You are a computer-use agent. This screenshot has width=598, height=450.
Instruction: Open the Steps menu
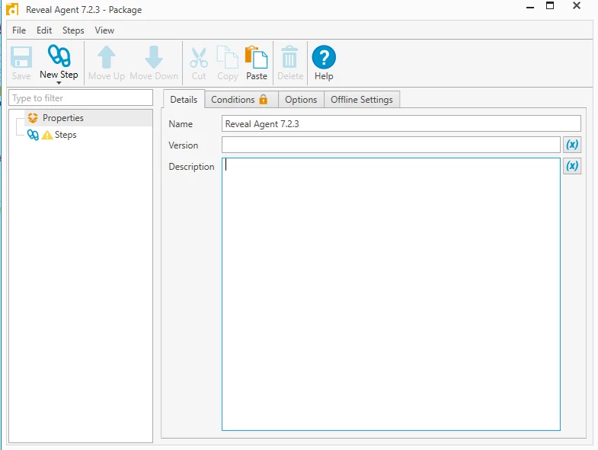pyautogui.click(x=73, y=30)
